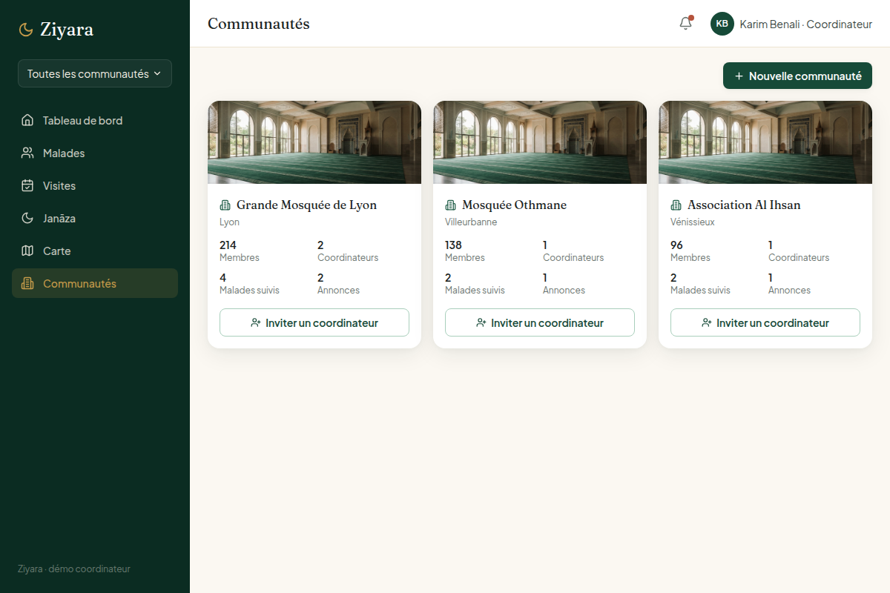Create a Nouvelle communauté
This screenshot has height=593, width=890.
click(797, 76)
